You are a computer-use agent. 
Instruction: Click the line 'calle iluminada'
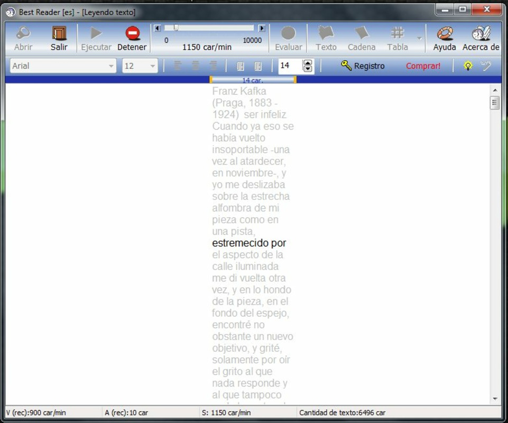tap(245, 266)
